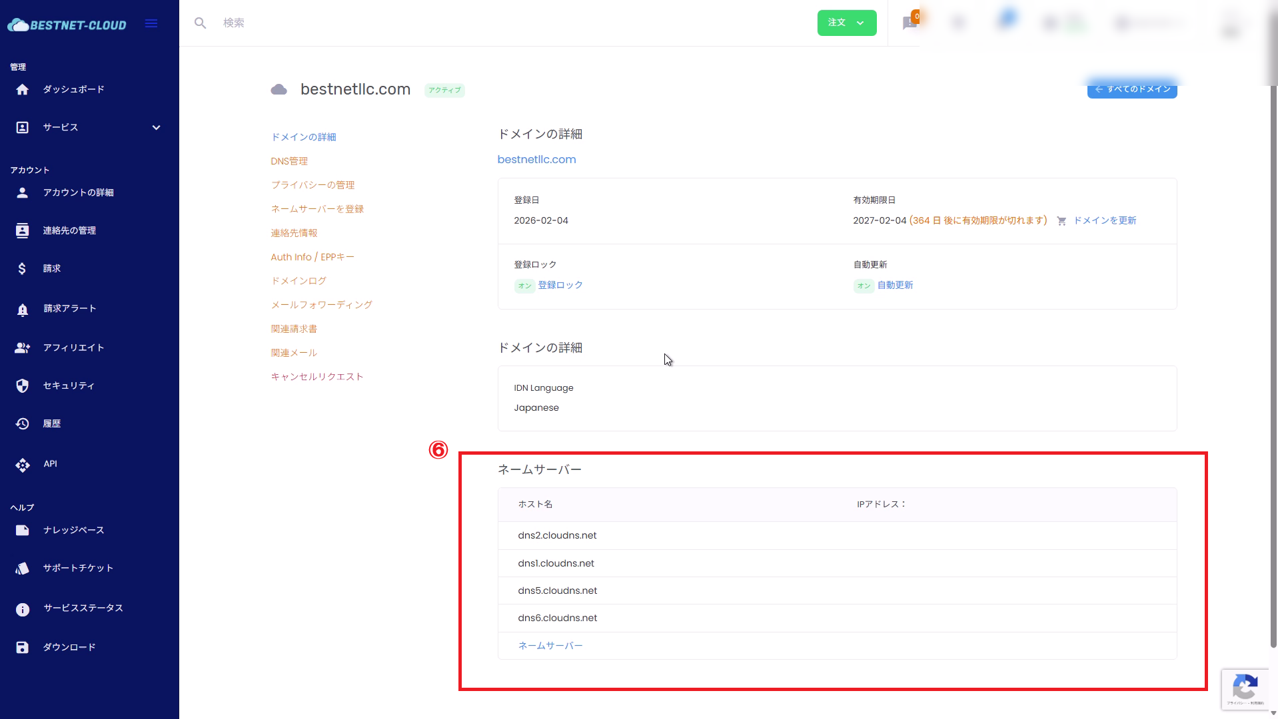Click the support ticket icon

(22, 569)
